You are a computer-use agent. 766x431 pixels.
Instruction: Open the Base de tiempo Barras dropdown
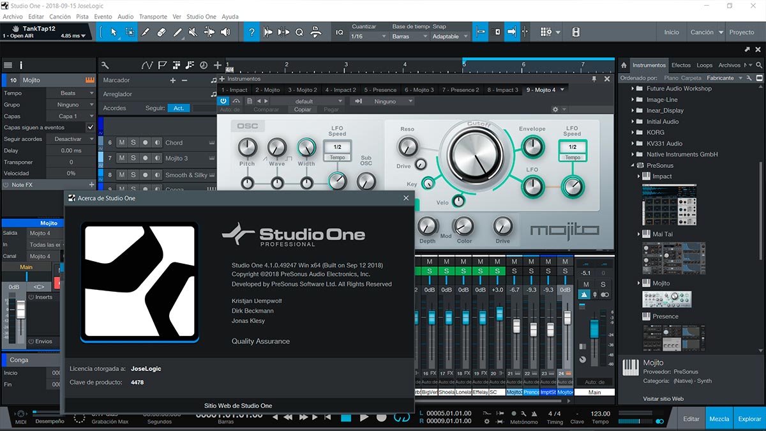tap(409, 36)
